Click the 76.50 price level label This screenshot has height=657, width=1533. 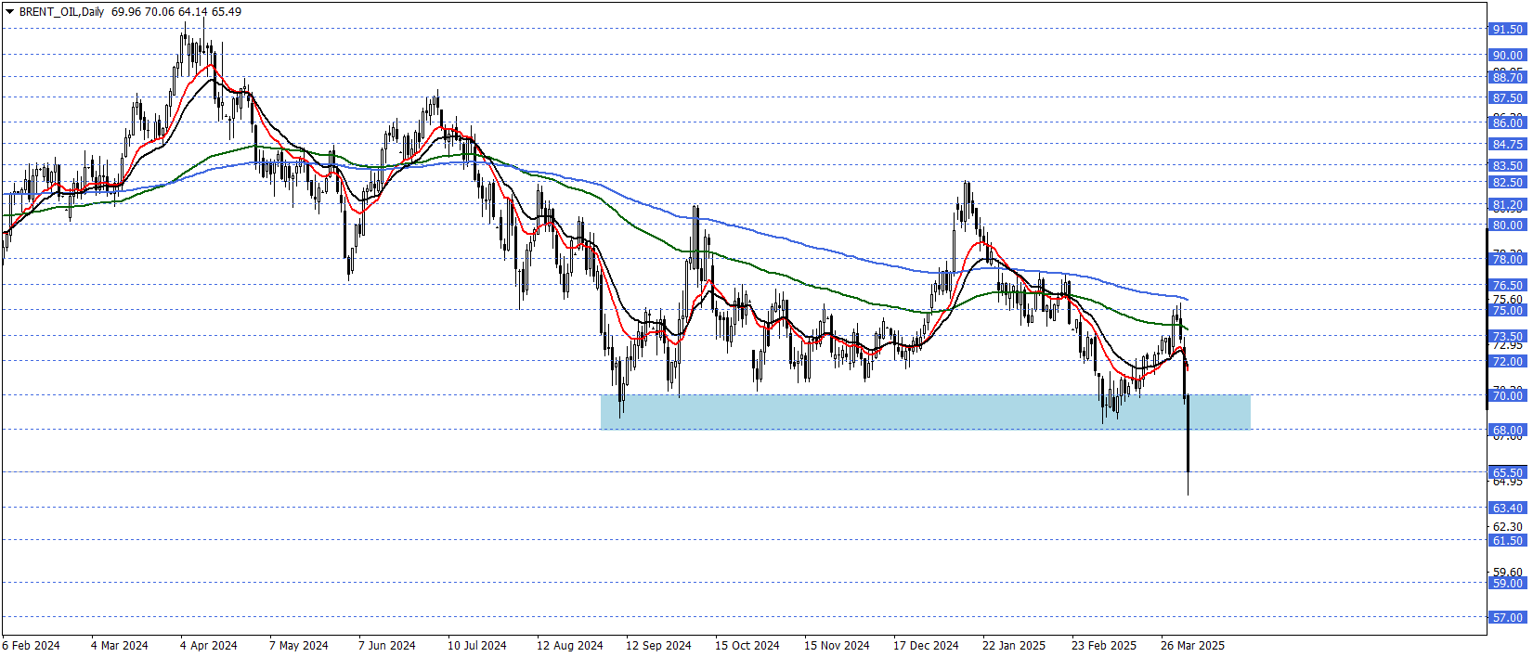pyautogui.click(x=1508, y=286)
